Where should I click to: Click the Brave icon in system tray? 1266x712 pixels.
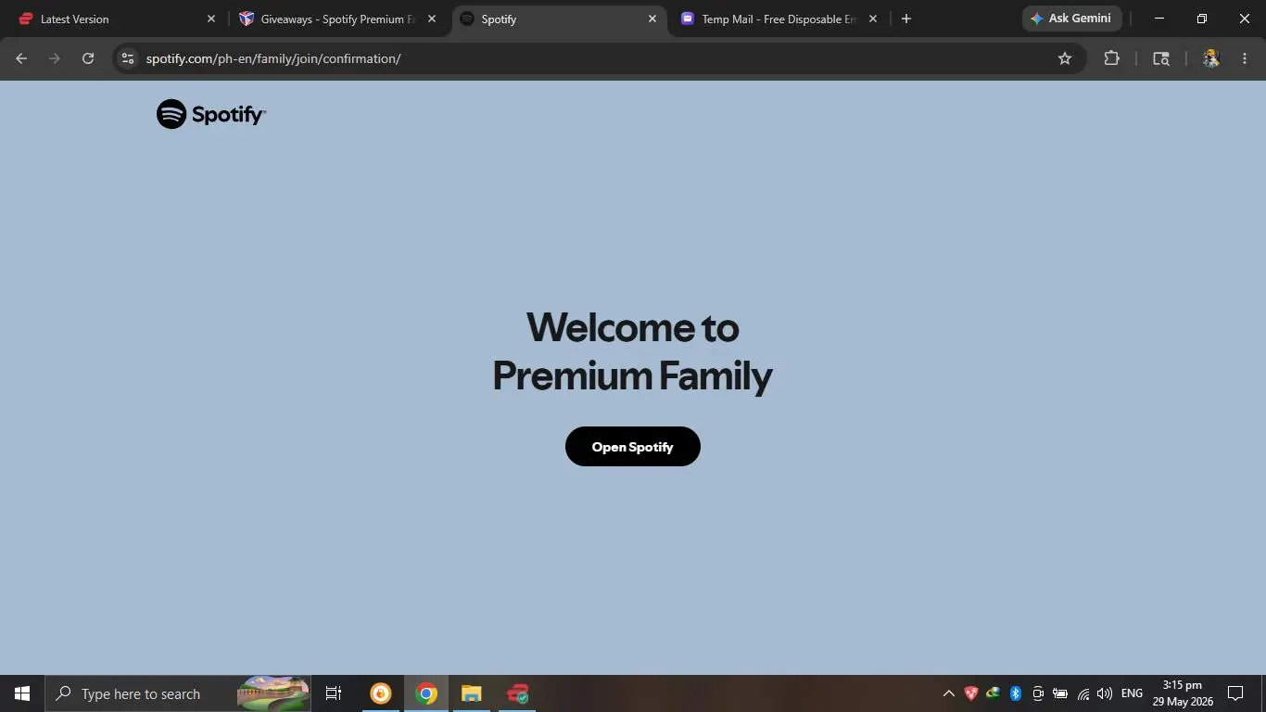[970, 693]
